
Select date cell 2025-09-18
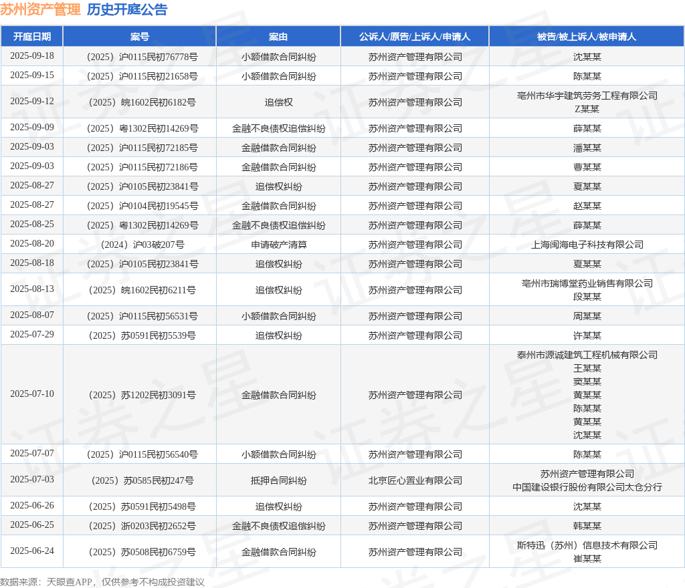[32, 56]
